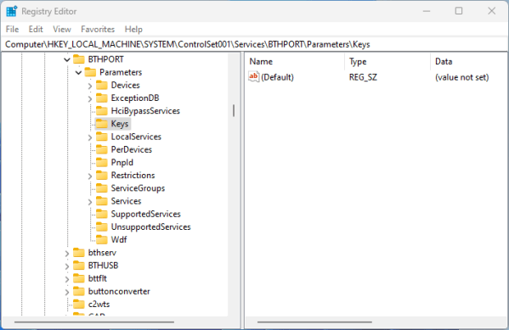Screen dimensions: 509x330
Task: Click the LocalServices folder icon
Action: pos(102,137)
